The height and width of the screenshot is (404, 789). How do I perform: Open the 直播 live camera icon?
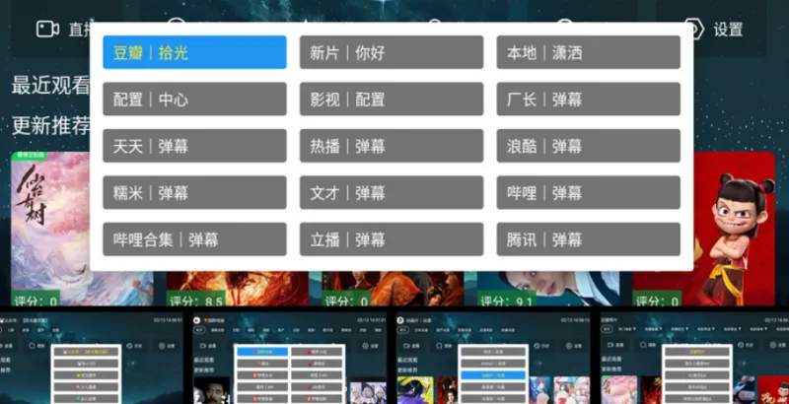[47, 29]
